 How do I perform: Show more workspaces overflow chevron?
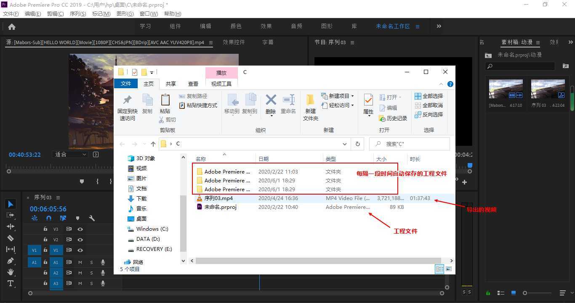point(439,26)
